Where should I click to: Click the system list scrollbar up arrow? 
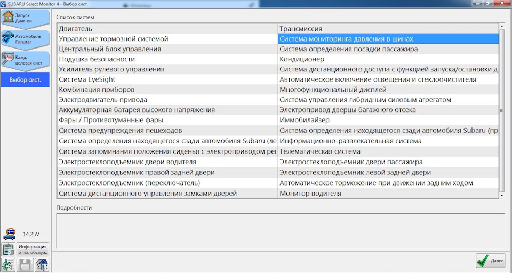(502, 27)
